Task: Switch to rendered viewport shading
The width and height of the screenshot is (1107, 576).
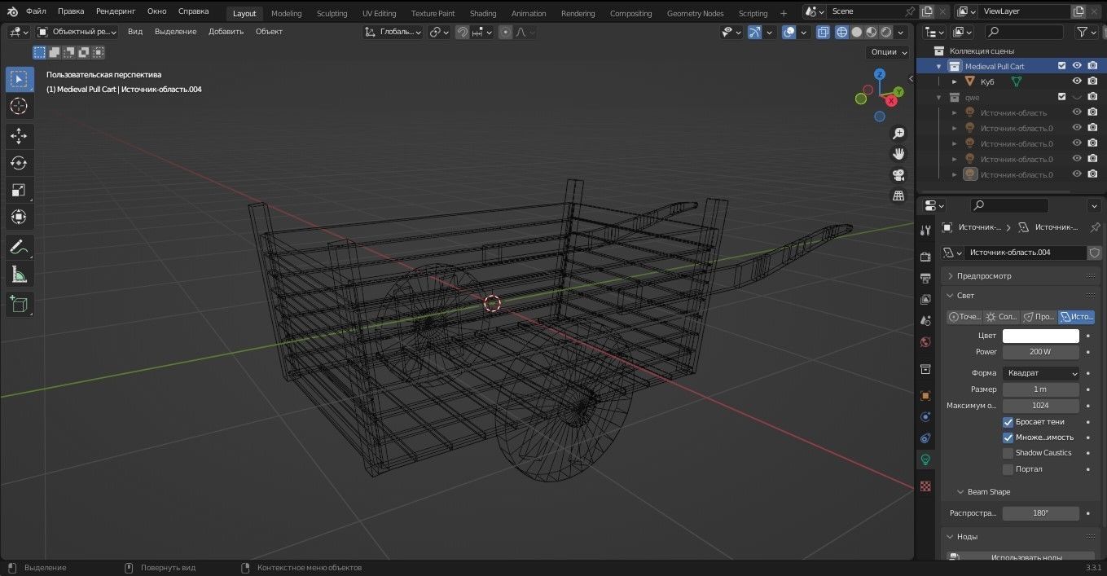Action: pos(885,32)
